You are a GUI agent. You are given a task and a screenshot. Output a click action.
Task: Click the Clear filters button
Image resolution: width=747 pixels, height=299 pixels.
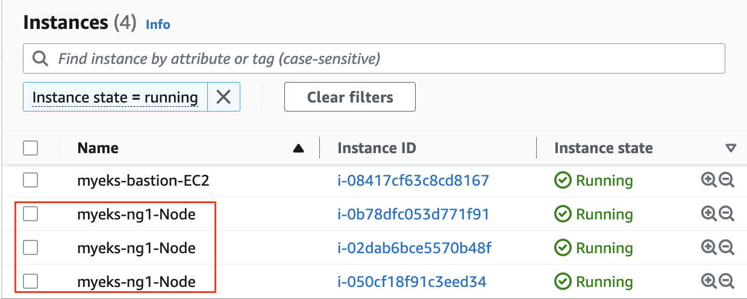pos(350,97)
